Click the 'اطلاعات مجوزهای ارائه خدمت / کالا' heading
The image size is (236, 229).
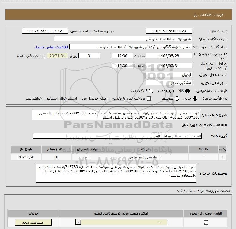tap(204, 191)
